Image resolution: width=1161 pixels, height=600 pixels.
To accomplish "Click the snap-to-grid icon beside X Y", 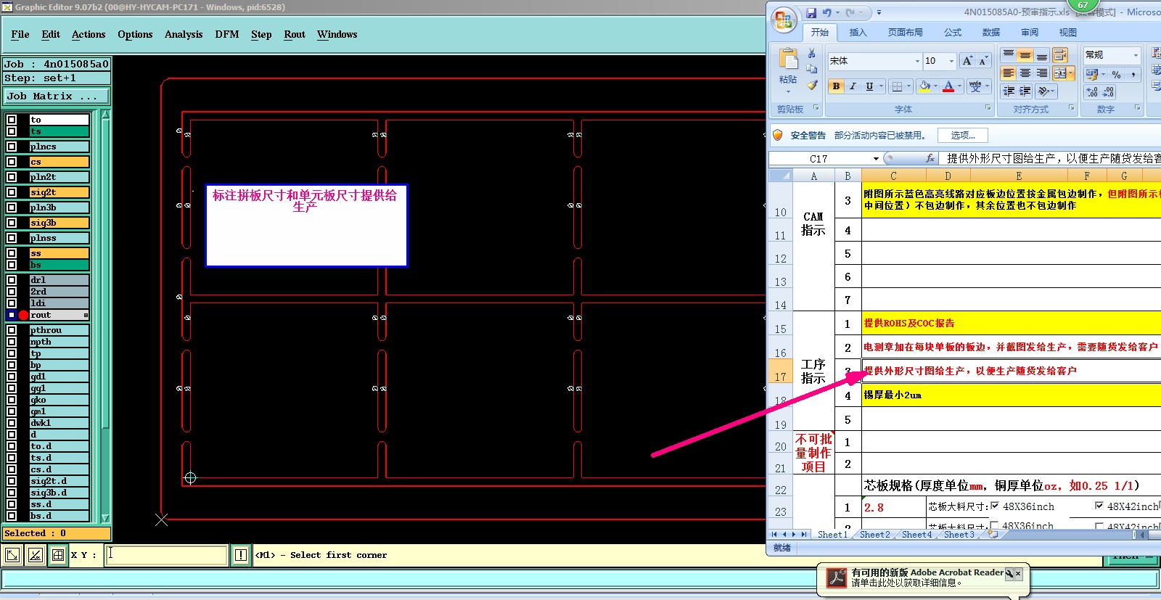I will point(57,556).
